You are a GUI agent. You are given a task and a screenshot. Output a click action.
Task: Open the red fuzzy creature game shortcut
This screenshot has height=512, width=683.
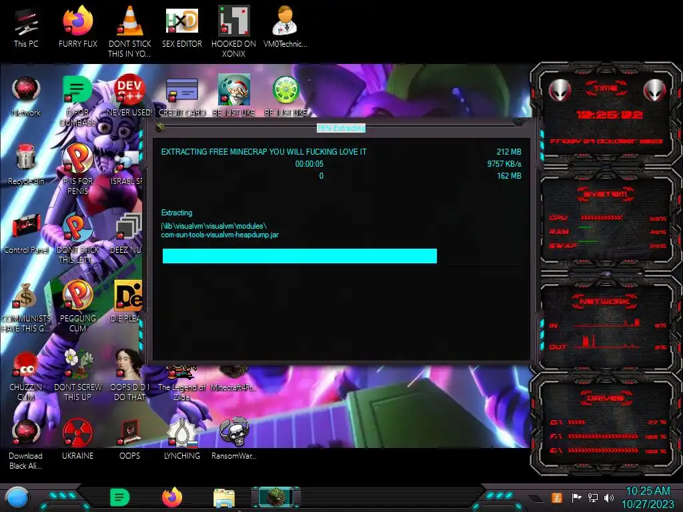26,375
